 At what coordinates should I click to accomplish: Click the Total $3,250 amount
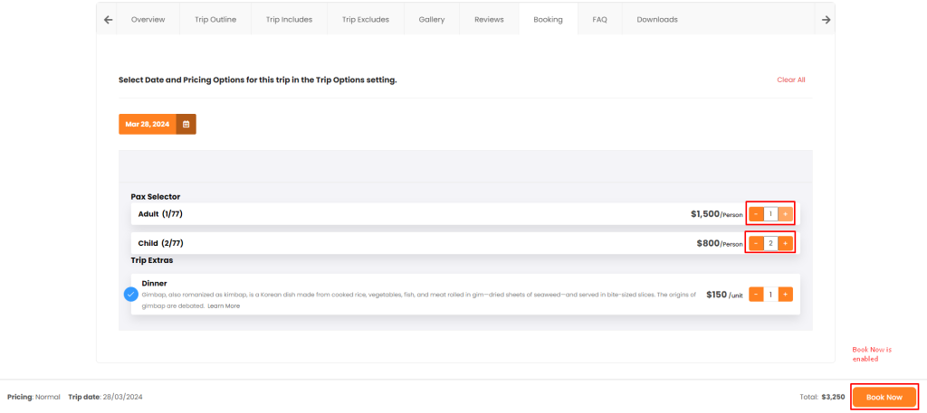tap(822, 397)
